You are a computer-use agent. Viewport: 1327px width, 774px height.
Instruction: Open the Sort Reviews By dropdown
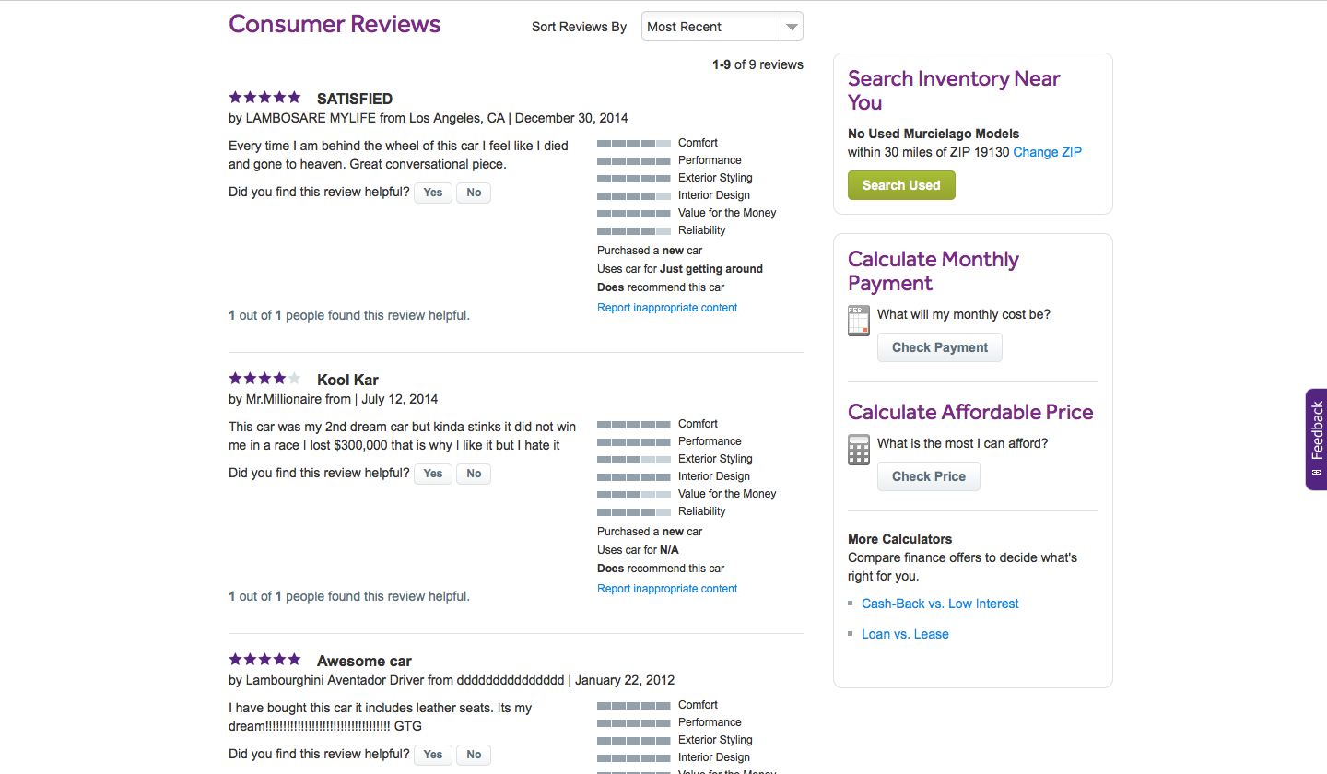[722, 27]
